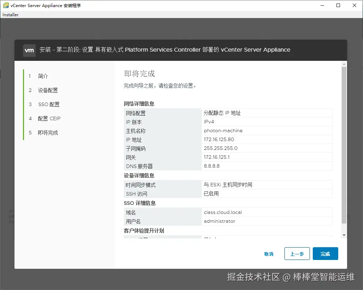This screenshot has width=363, height=290.
Task: Click the 客户体验提升计划 section heading
Action: tap(144, 231)
